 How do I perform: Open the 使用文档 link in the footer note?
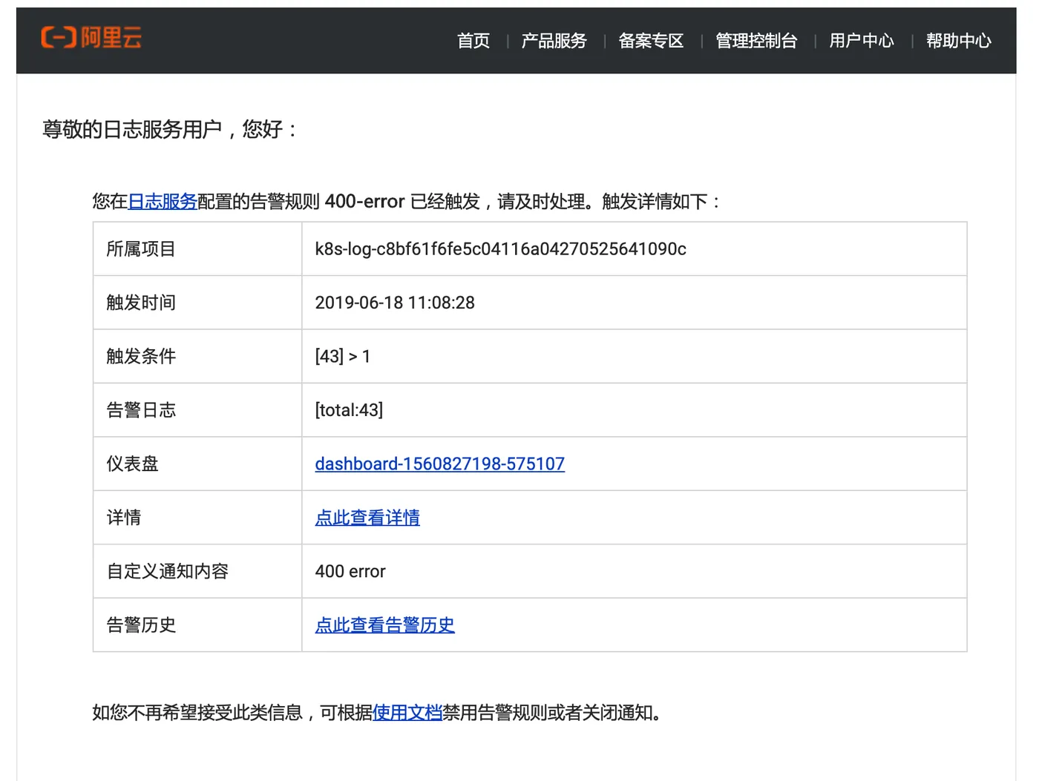coord(407,713)
